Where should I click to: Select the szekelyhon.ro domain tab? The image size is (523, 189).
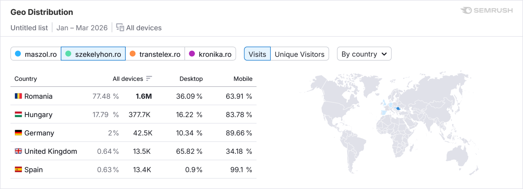(x=93, y=54)
